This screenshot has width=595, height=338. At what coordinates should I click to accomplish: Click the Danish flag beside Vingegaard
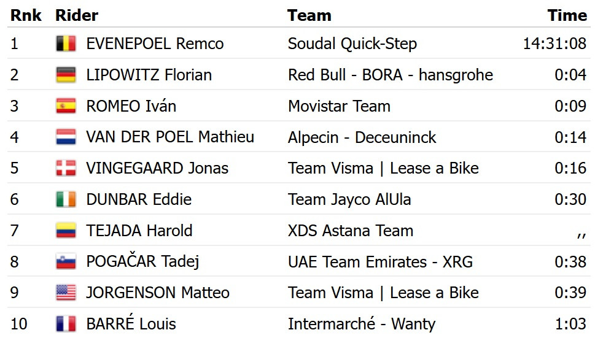tap(66, 168)
